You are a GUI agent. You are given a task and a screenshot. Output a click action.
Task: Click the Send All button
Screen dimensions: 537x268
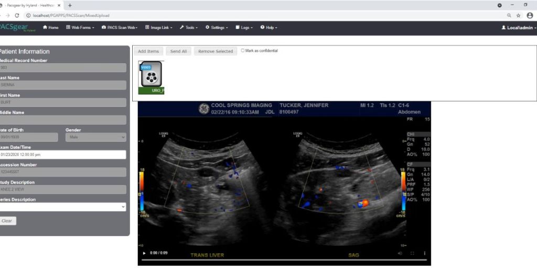[178, 51]
